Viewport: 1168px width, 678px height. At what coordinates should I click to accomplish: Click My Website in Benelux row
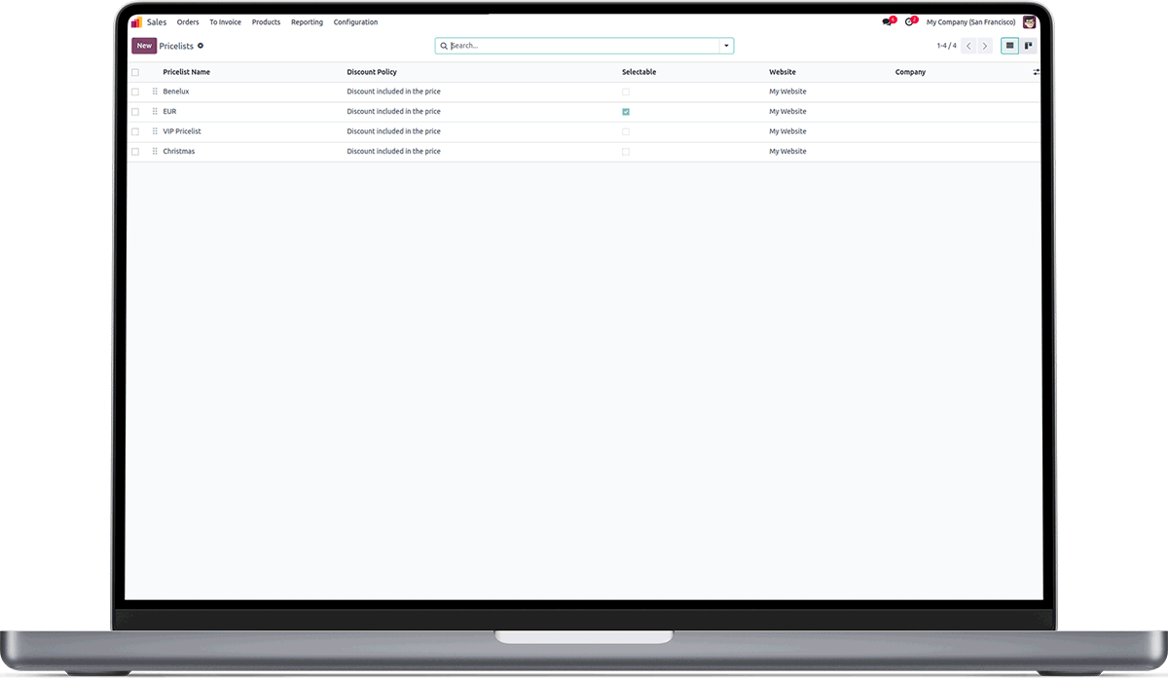787,91
